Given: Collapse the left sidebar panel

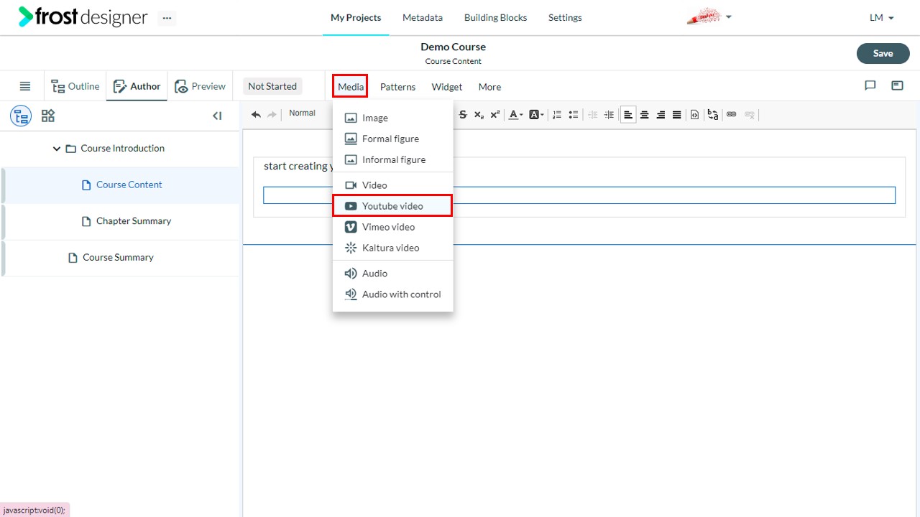Looking at the screenshot, I should click(x=217, y=116).
